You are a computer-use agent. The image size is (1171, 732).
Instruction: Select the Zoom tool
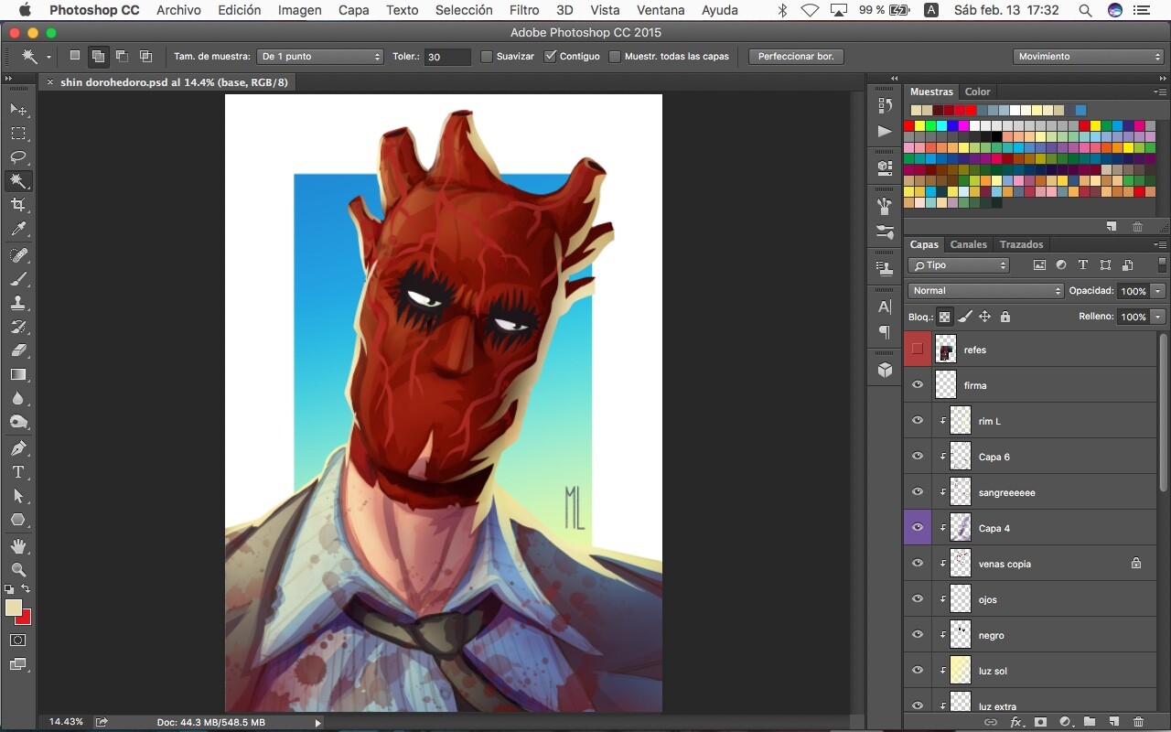tap(18, 570)
